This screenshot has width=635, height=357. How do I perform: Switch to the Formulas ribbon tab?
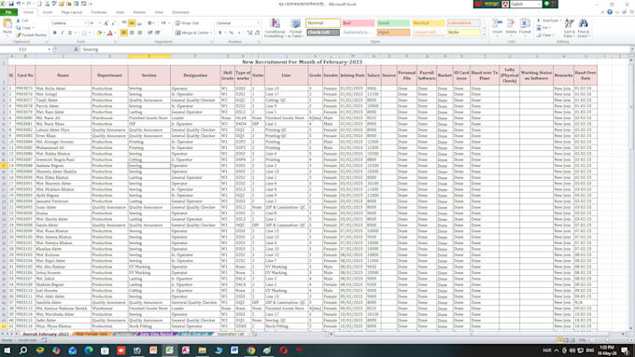click(99, 12)
